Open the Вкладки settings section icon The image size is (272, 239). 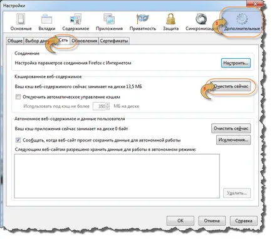47,22
